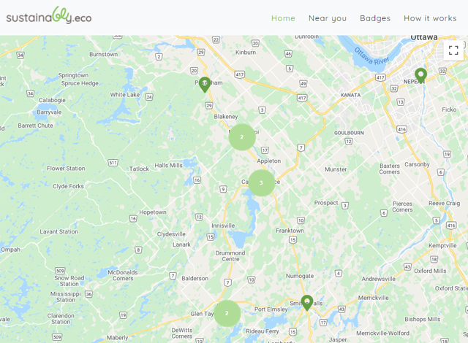Expand the cluster of 2 near Glen Tay
This screenshot has height=343, width=468.
pos(227,313)
